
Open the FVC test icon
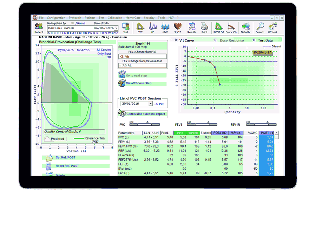pyautogui.click(x=140, y=27)
